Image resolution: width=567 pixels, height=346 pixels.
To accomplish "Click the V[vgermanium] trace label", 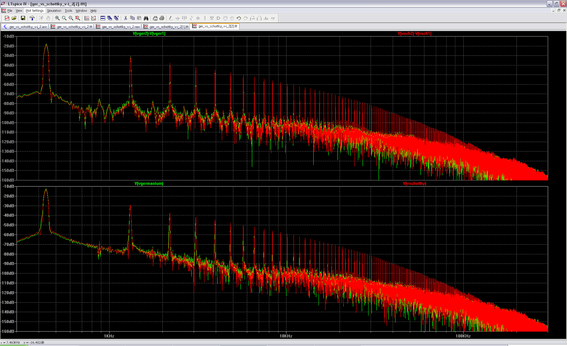I will pyautogui.click(x=148, y=183).
